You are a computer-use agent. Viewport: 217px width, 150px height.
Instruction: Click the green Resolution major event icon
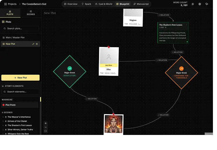pyautogui.click(x=70, y=69)
